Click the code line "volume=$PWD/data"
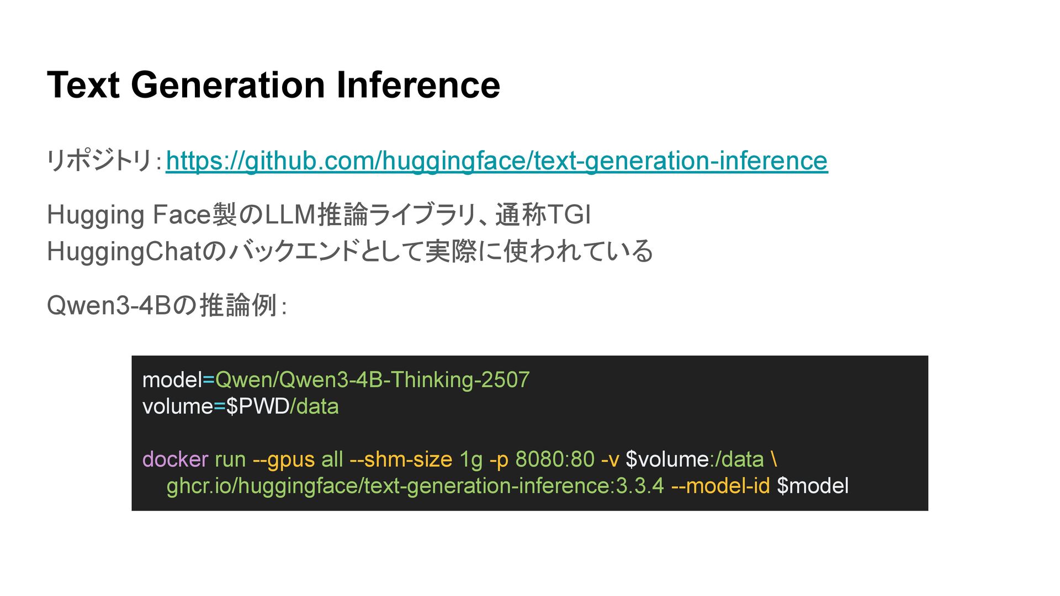1060x596 pixels. [240, 406]
